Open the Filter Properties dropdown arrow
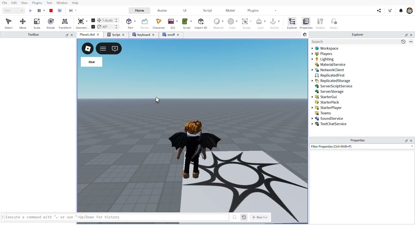 pyautogui.click(x=412, y=147)
